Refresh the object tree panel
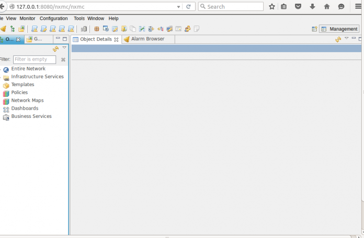Viewport: 364px width, 238px height. [x=56, y=49]
